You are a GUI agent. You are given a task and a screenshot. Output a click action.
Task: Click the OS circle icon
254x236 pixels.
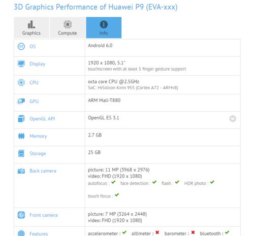pyautogui.click(x=21, y=46)
